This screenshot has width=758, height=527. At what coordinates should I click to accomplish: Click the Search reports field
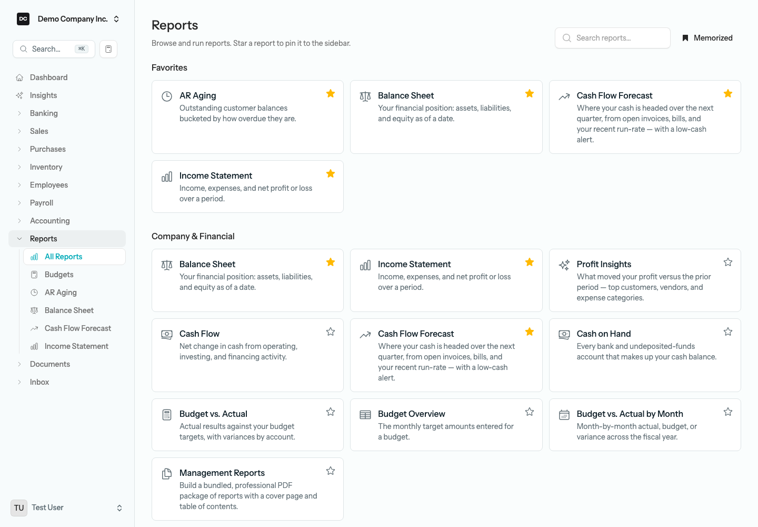tap(613, 38)
